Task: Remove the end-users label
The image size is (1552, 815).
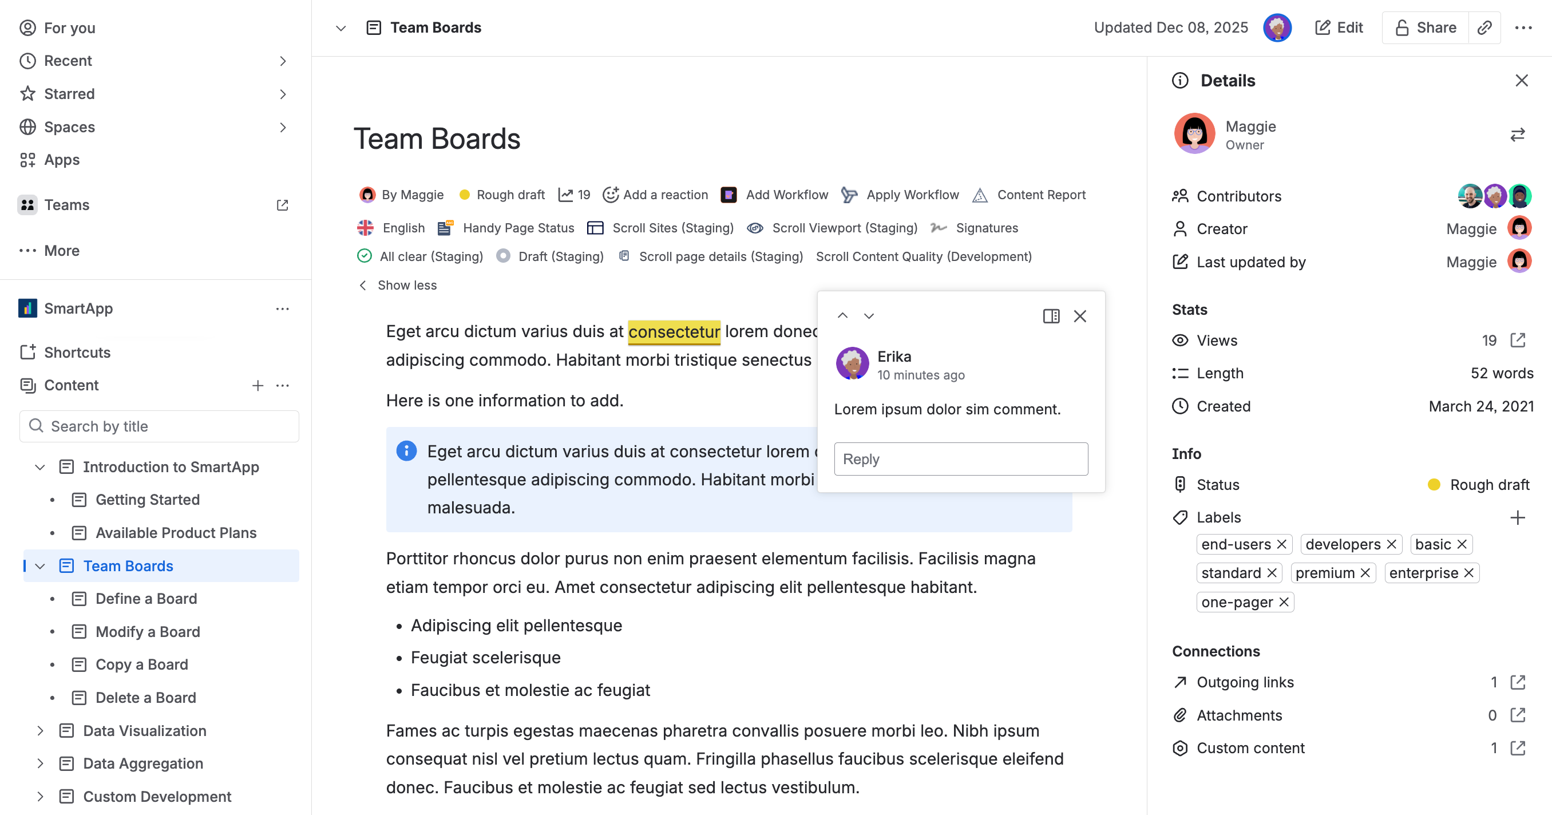Action: point(1282,544)
